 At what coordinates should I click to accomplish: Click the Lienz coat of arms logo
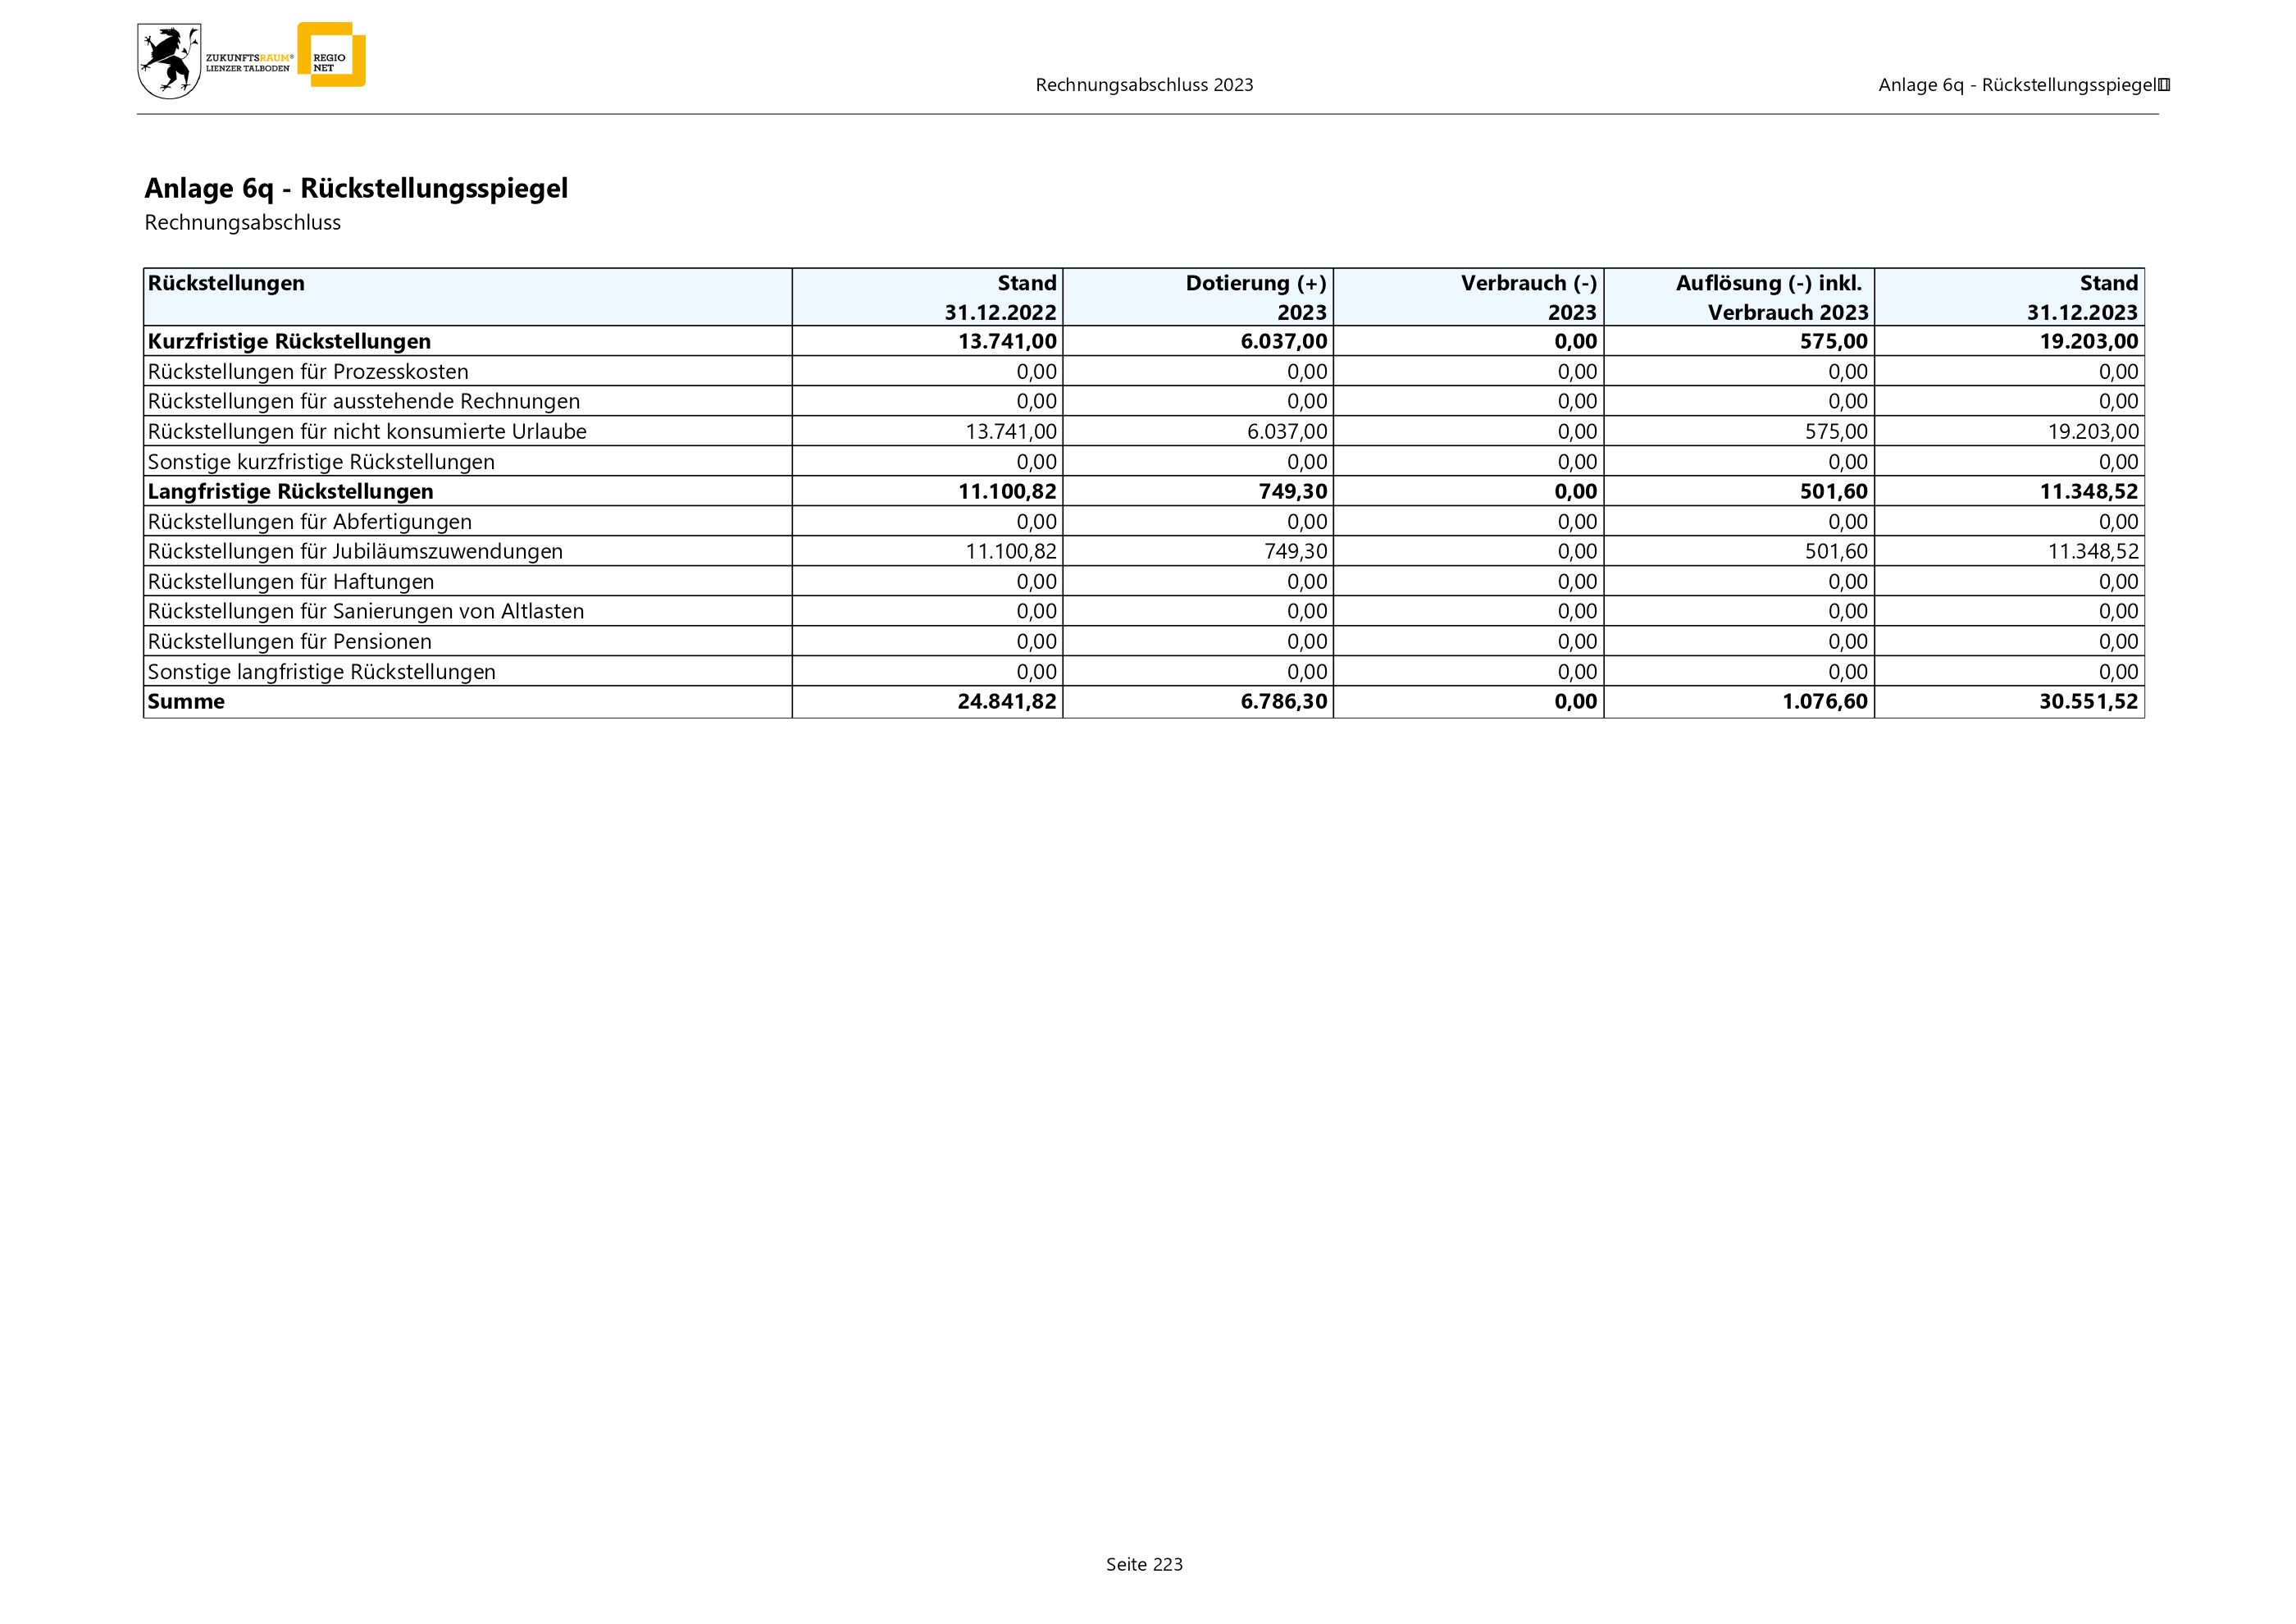click(168, 62)
